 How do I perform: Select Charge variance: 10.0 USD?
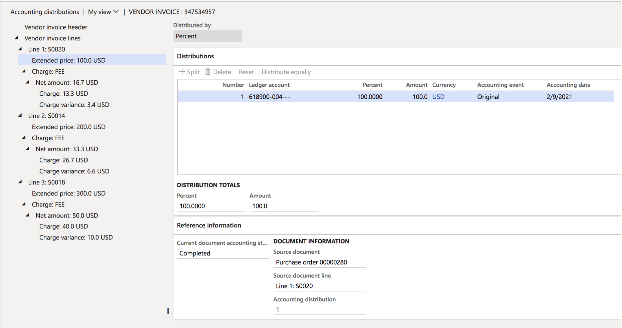point(76,237)
